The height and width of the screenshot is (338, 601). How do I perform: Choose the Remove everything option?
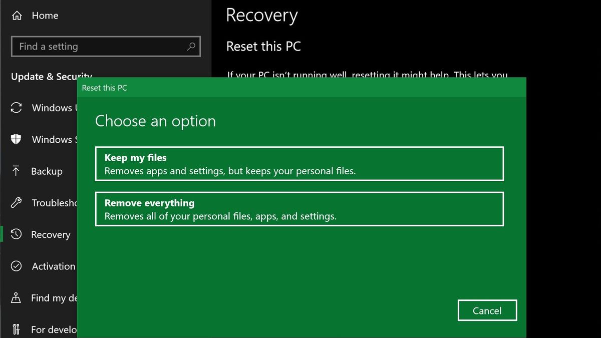click(x=299, y=209)
